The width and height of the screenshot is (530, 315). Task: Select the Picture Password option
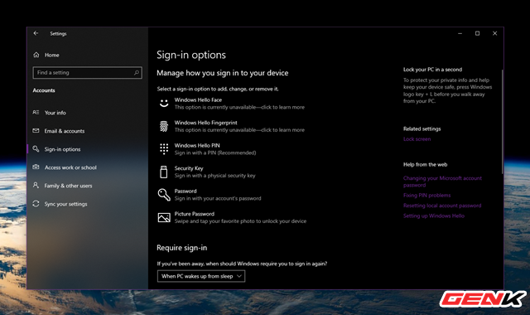232,217
